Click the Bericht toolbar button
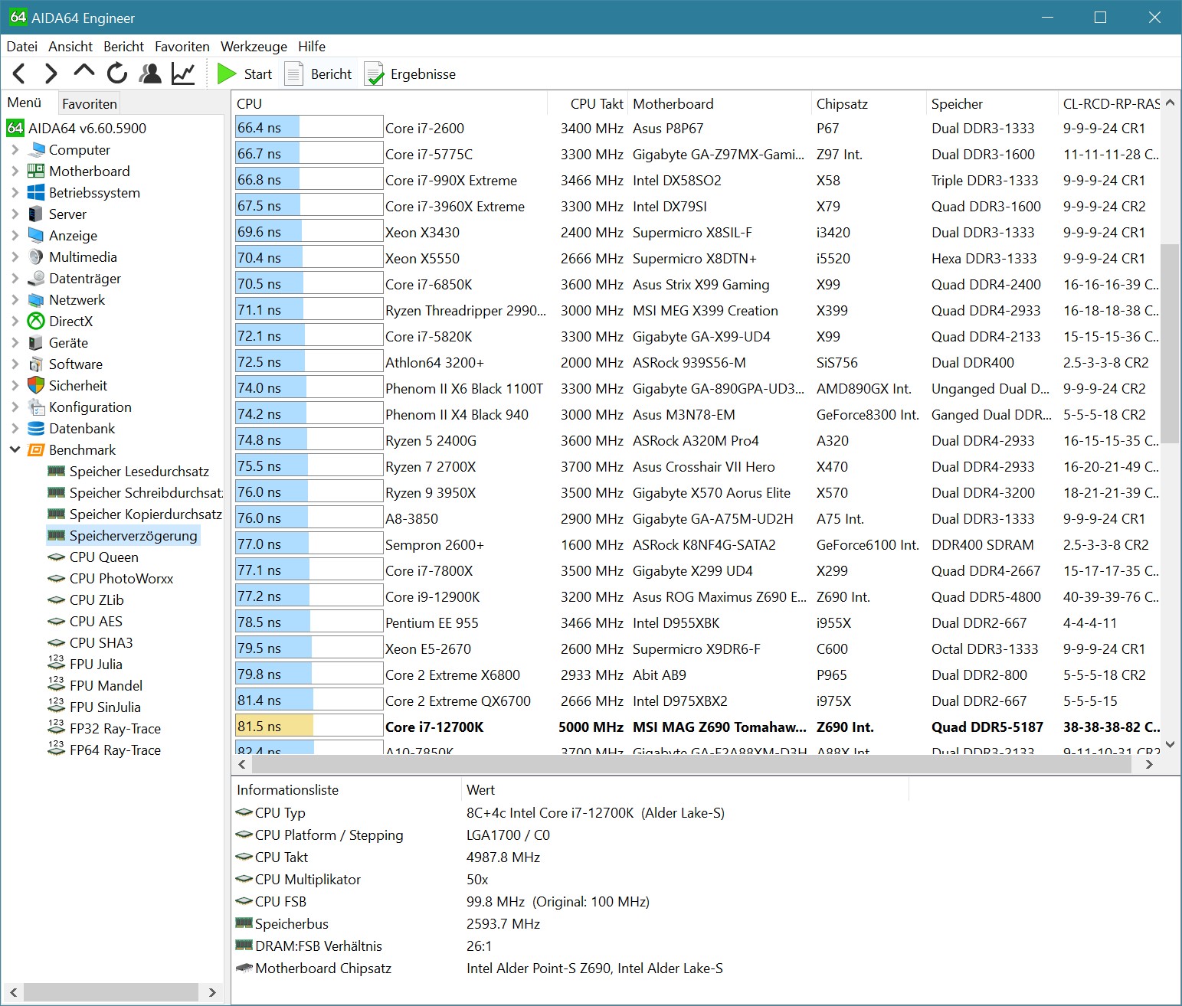1182x1006 pixels. [319, 73]
